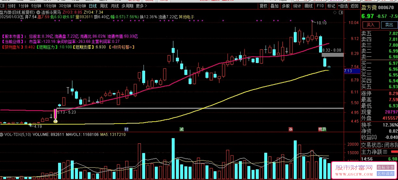Click the 连板斗黑马 indicator name
The height and width of the screenshot is (180, 398).
tap(50, 12)
